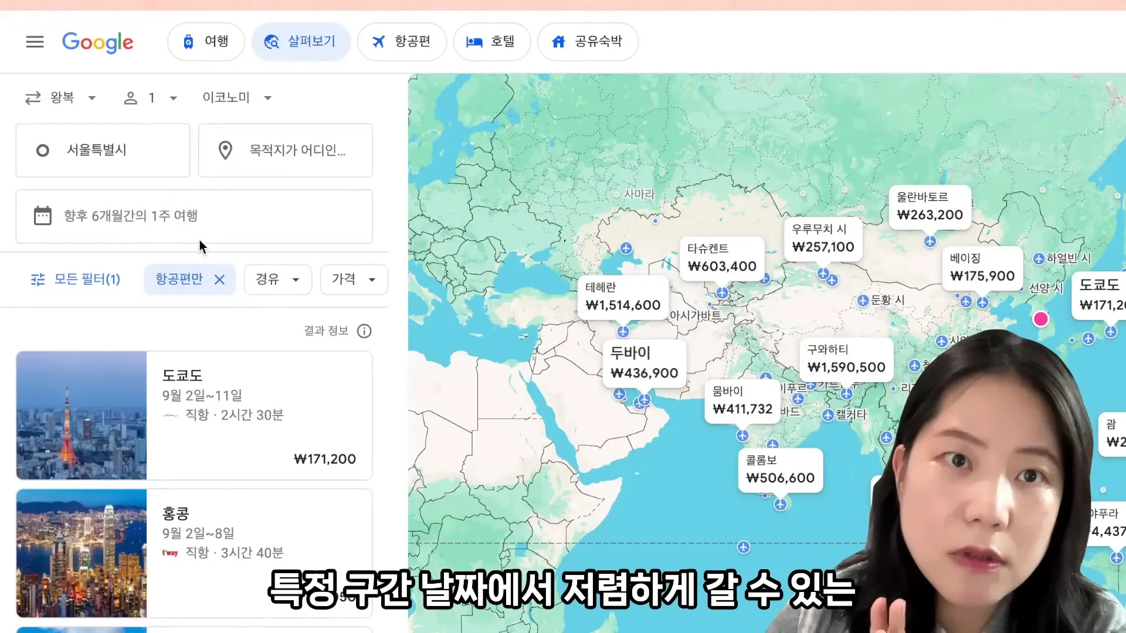Screen dimensions: 1126x633
Task: Click the destination location pin icon
Action: tap(225, 151)
